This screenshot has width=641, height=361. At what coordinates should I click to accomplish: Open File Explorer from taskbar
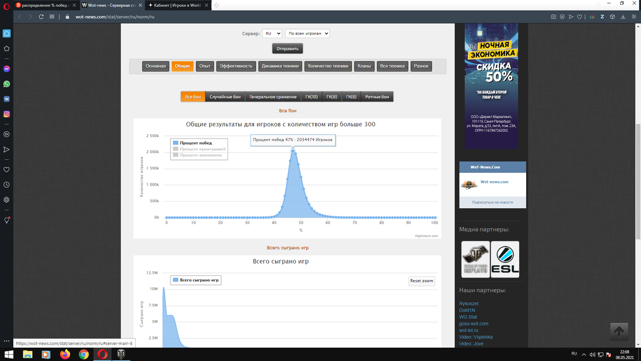click(x=27, y=354)
